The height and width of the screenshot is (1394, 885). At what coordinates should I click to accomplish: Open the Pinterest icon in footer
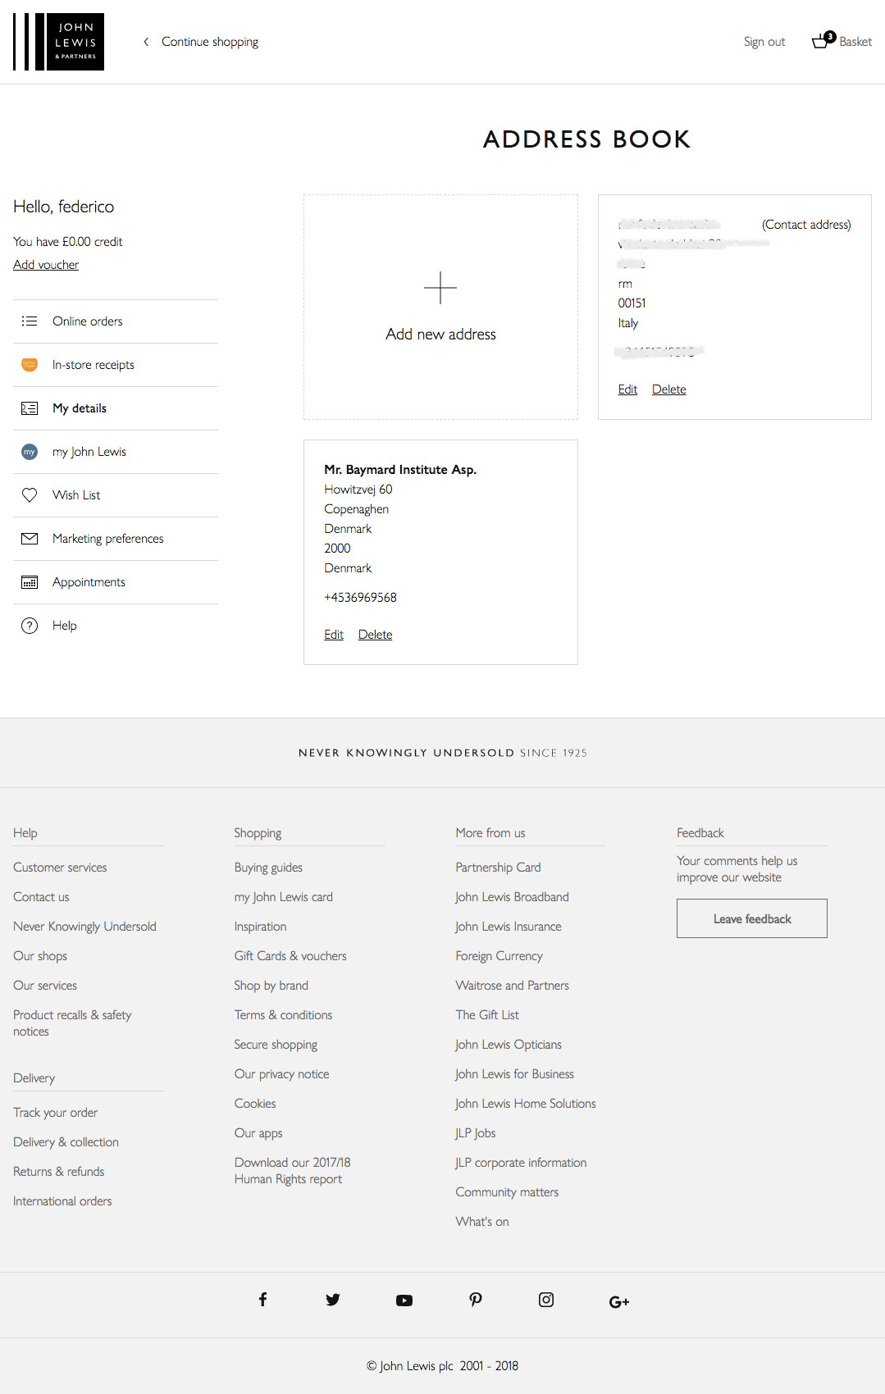click(x=476, y=1300)
